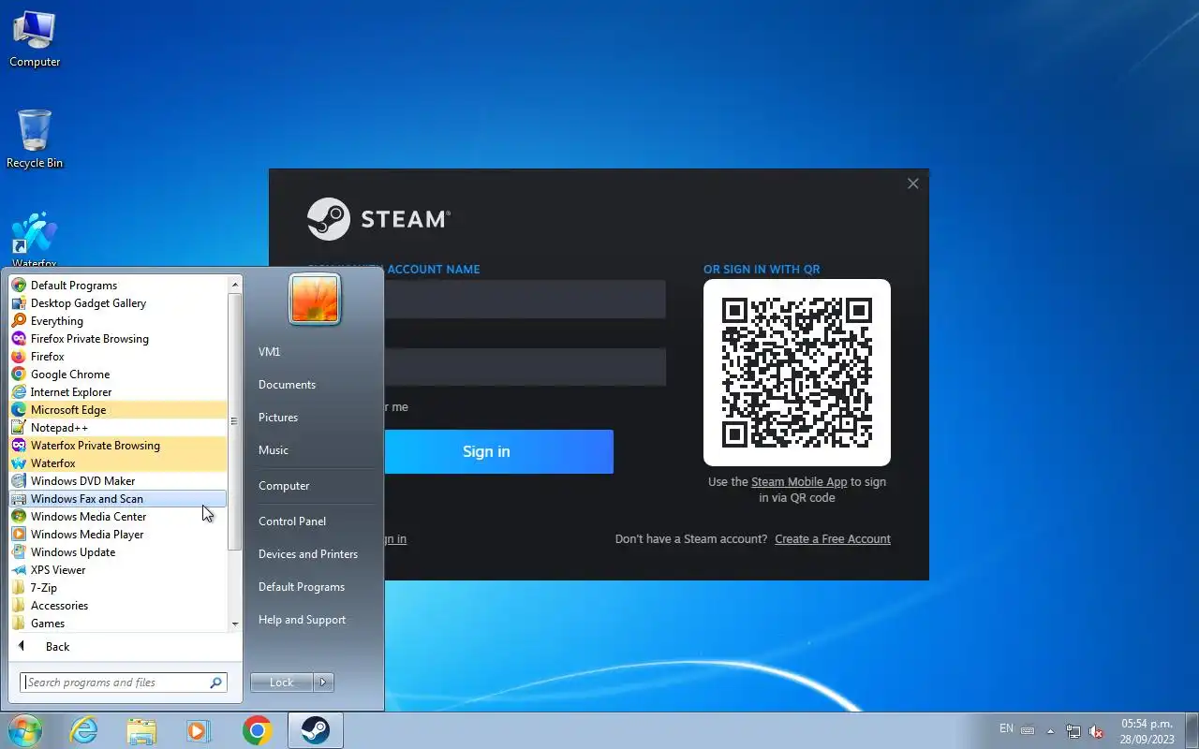
Task: Click the Steam QR code image
Action: 797,373
